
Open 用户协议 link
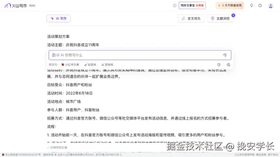click(273, 155)
